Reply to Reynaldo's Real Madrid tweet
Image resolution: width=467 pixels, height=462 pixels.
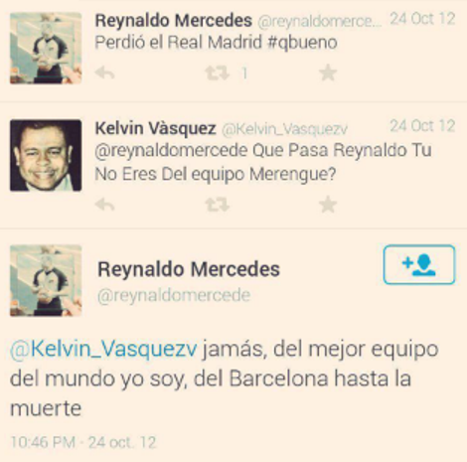pos(105,73)
